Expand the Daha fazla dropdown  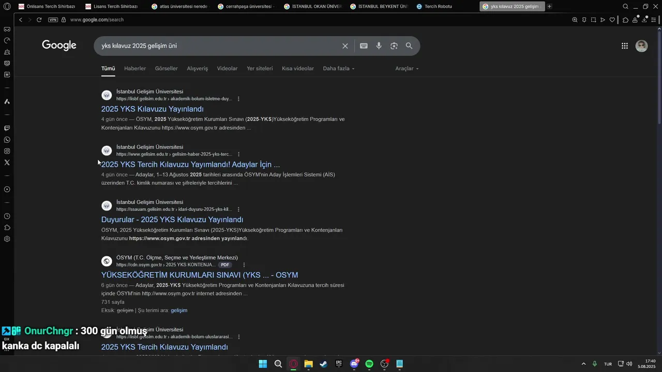339,68
